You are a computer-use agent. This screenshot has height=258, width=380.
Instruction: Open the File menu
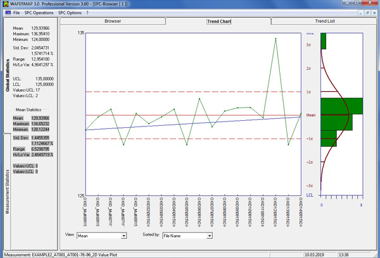tap(16, 13)
